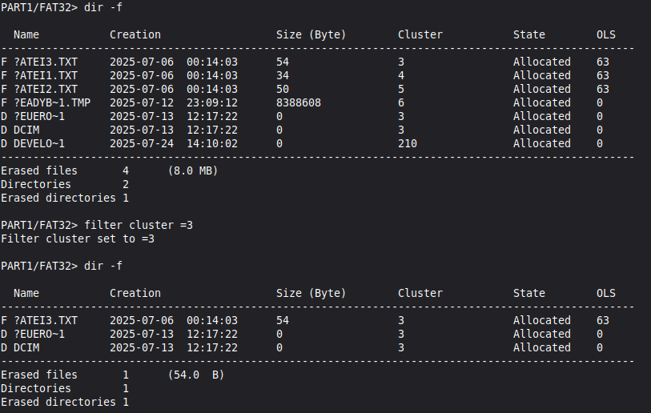This screenshot has height=413, width=651.
Task: Select ?ATEI1.TXT in first listing
Action: click(x=46, y=75)
